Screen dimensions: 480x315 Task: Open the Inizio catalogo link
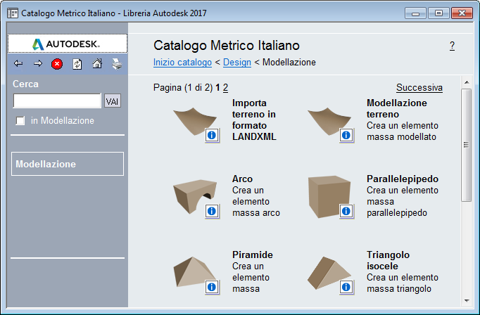pos(182,62)
